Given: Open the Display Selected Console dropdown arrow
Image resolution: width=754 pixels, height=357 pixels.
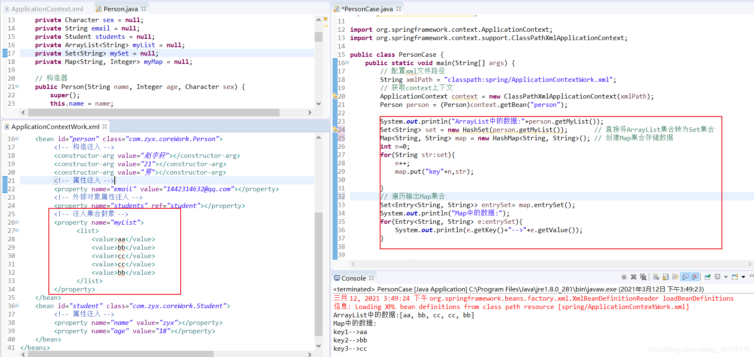Looking at the screenshot, I should (x=726, y=277).
